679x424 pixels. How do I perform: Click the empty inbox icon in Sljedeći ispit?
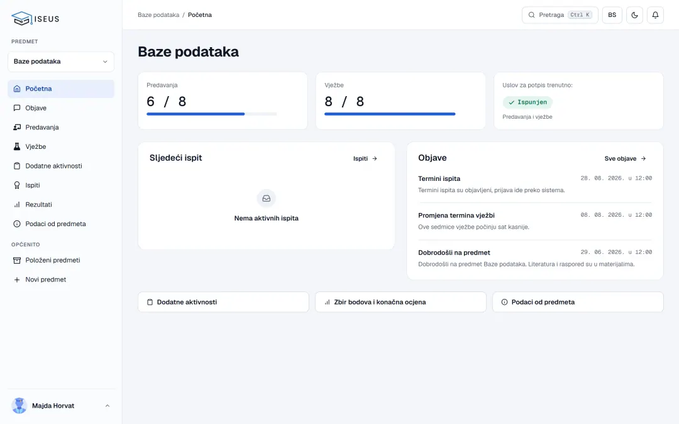(x=267, y=198)
